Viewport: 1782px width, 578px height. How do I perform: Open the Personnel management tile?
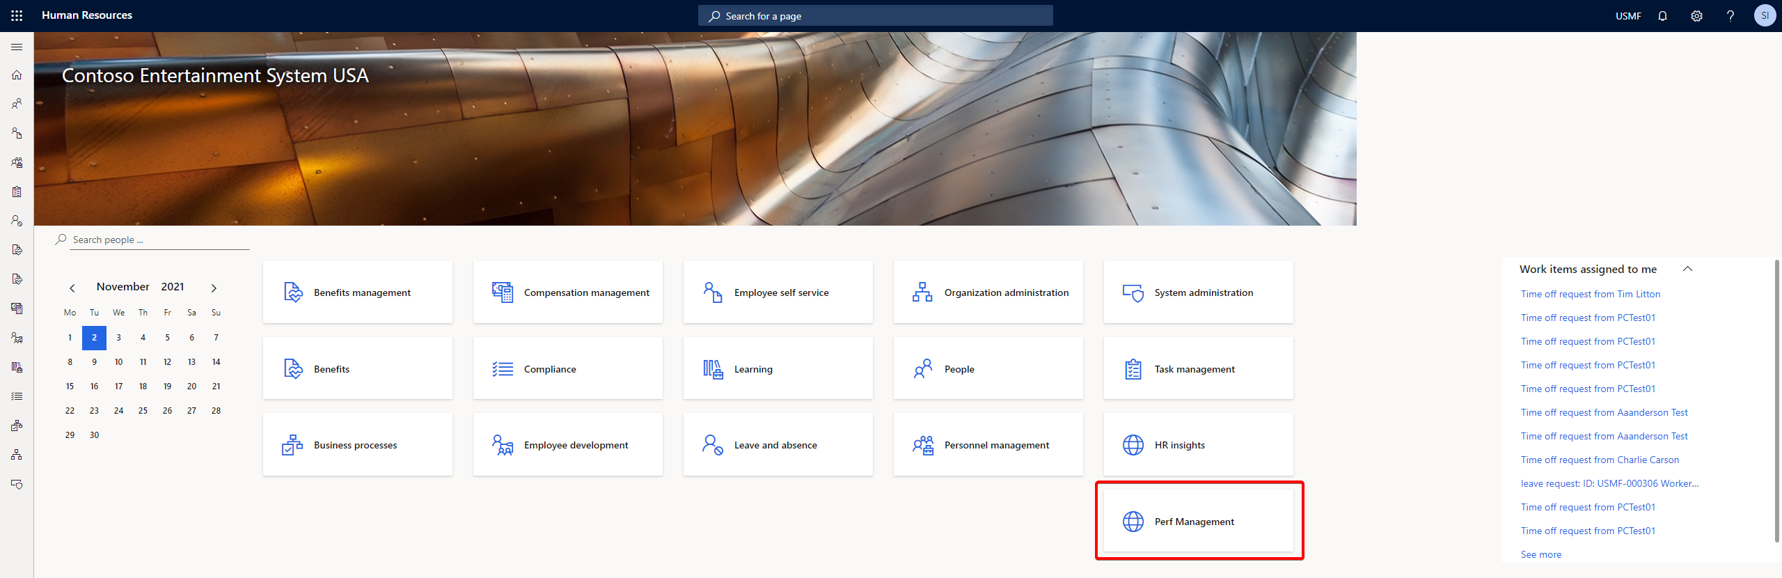click(x=988, y=444)
